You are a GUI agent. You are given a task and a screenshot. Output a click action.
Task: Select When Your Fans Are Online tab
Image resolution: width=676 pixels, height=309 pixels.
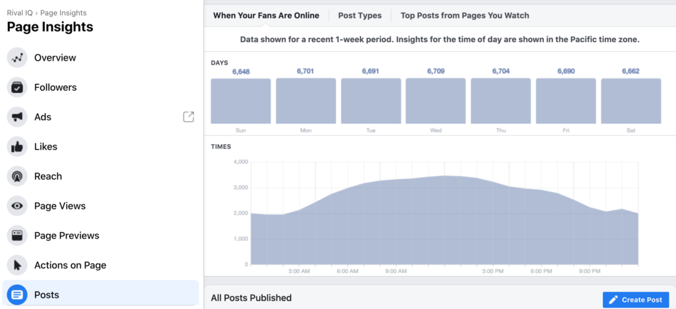266,16
